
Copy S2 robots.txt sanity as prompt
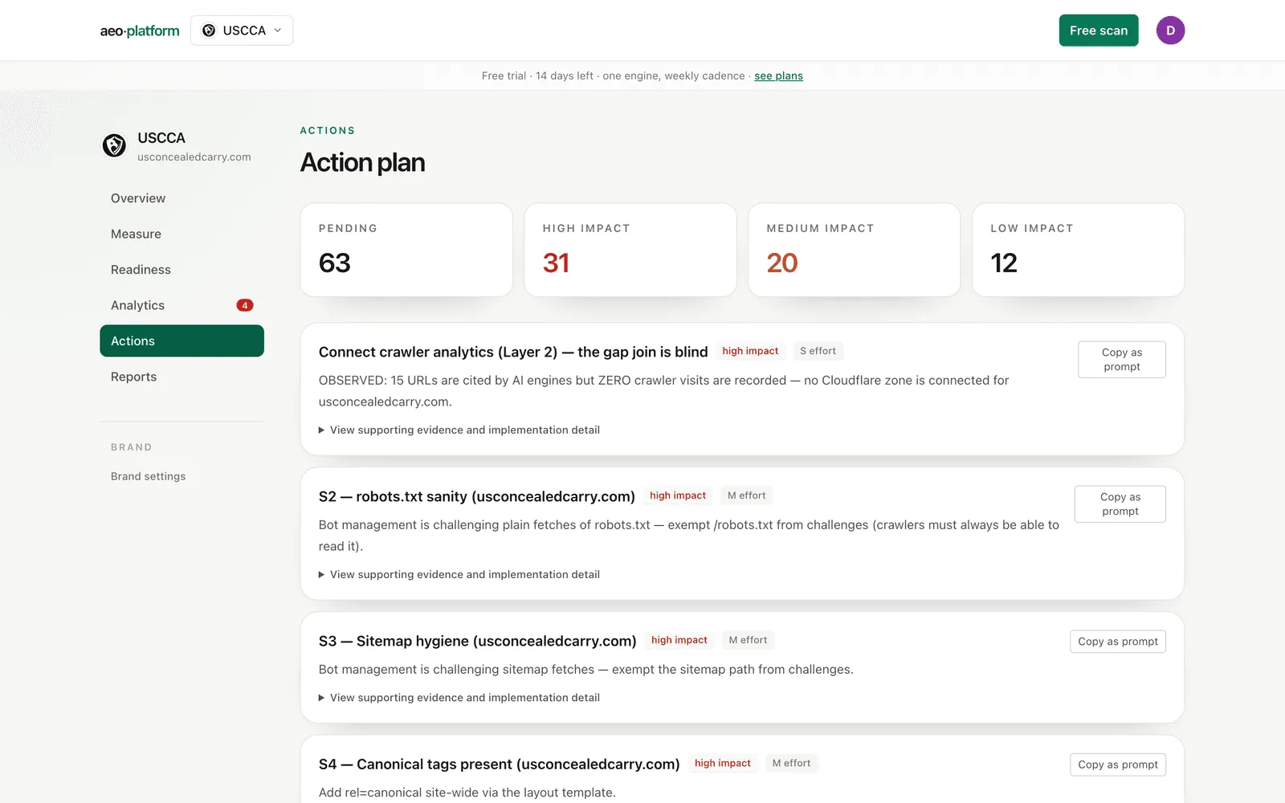(x=1120, y=504)
